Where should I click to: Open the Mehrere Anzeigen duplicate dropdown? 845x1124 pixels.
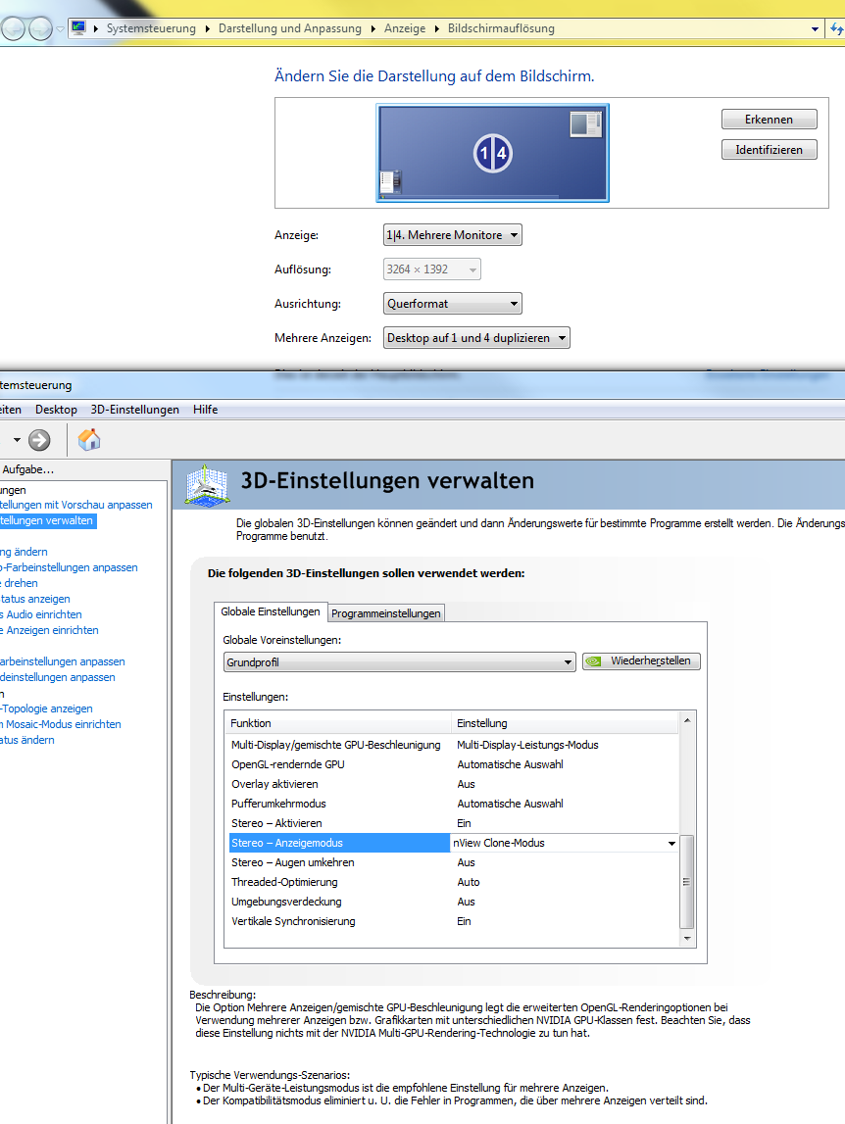pyautogui.click(x=476, y=338)
